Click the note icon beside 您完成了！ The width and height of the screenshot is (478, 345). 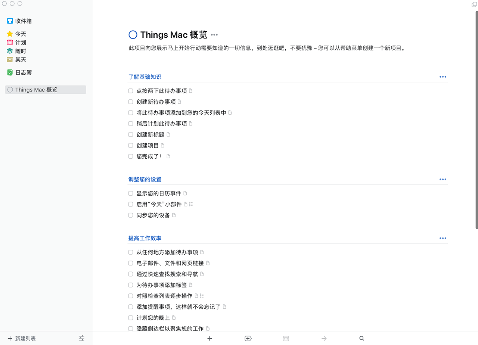168,156
